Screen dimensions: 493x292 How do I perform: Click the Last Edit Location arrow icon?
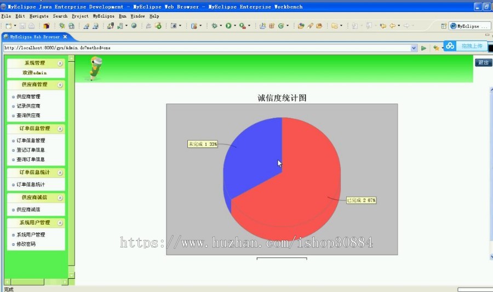383,26
